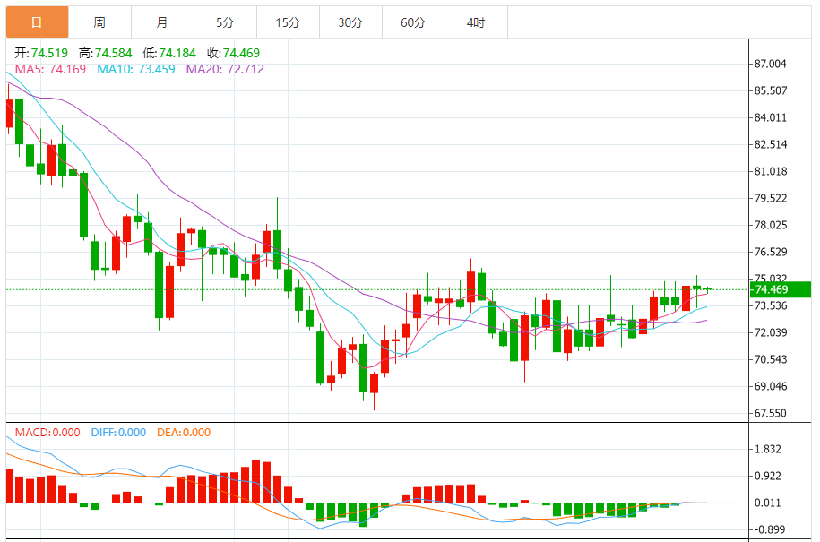Click the 67.550 price axis label
820x542 pixels.
click(771, 413)
